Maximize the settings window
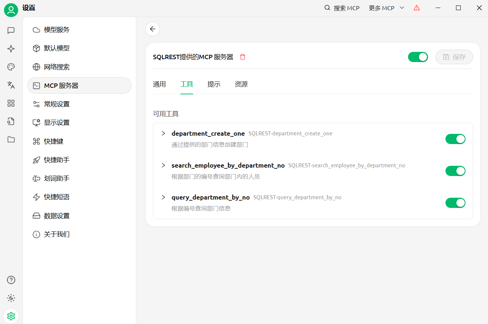This screenshot has height=324, width=488. click(458, 8)
